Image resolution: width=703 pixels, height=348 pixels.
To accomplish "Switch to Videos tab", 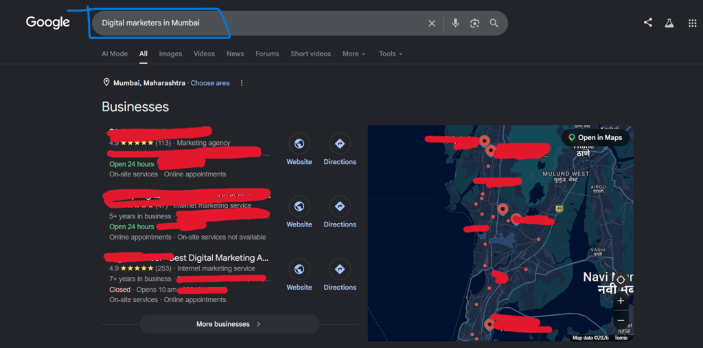I will click(204, 54).
